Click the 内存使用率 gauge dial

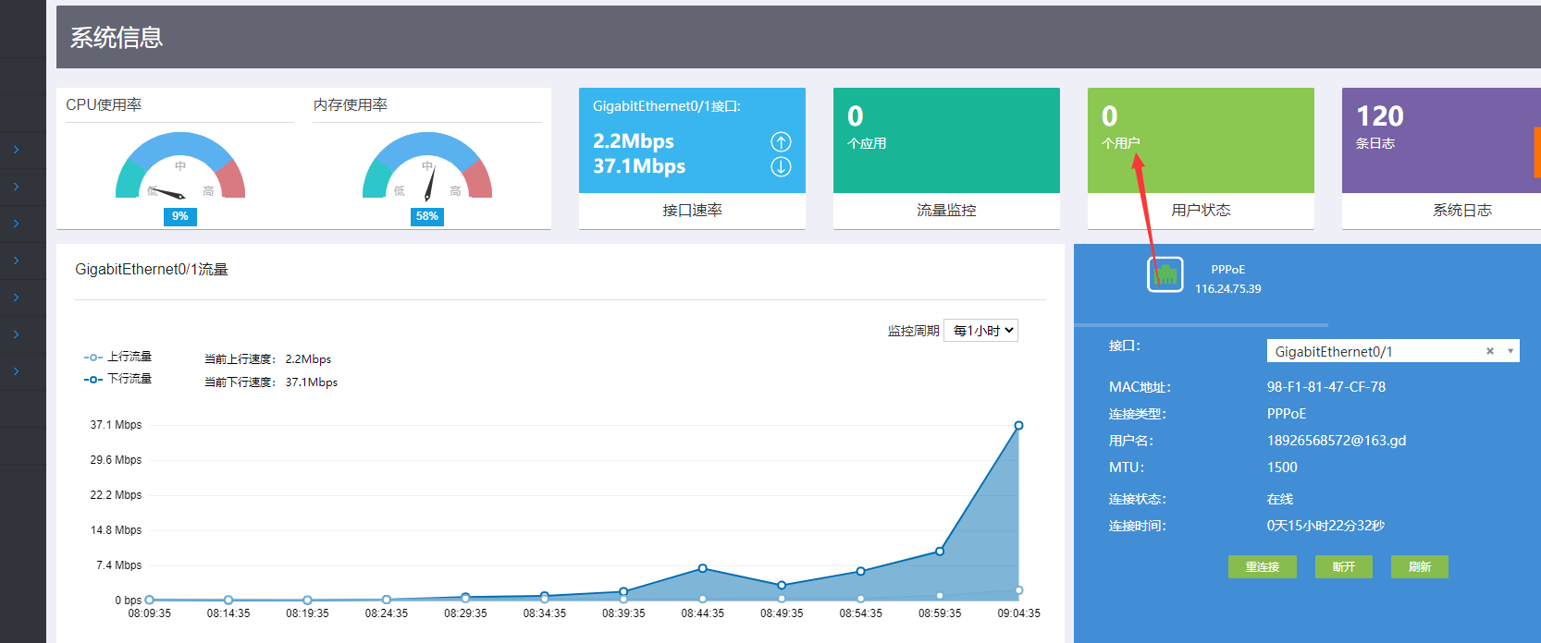click(427, 166)
